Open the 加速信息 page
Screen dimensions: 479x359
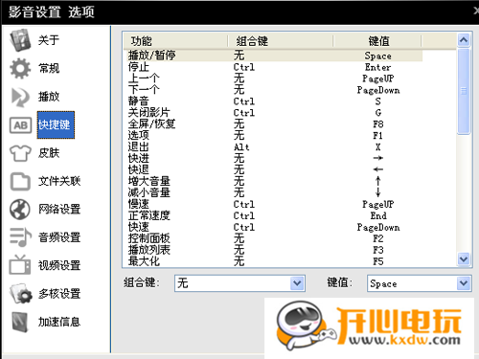click(59, 322)
